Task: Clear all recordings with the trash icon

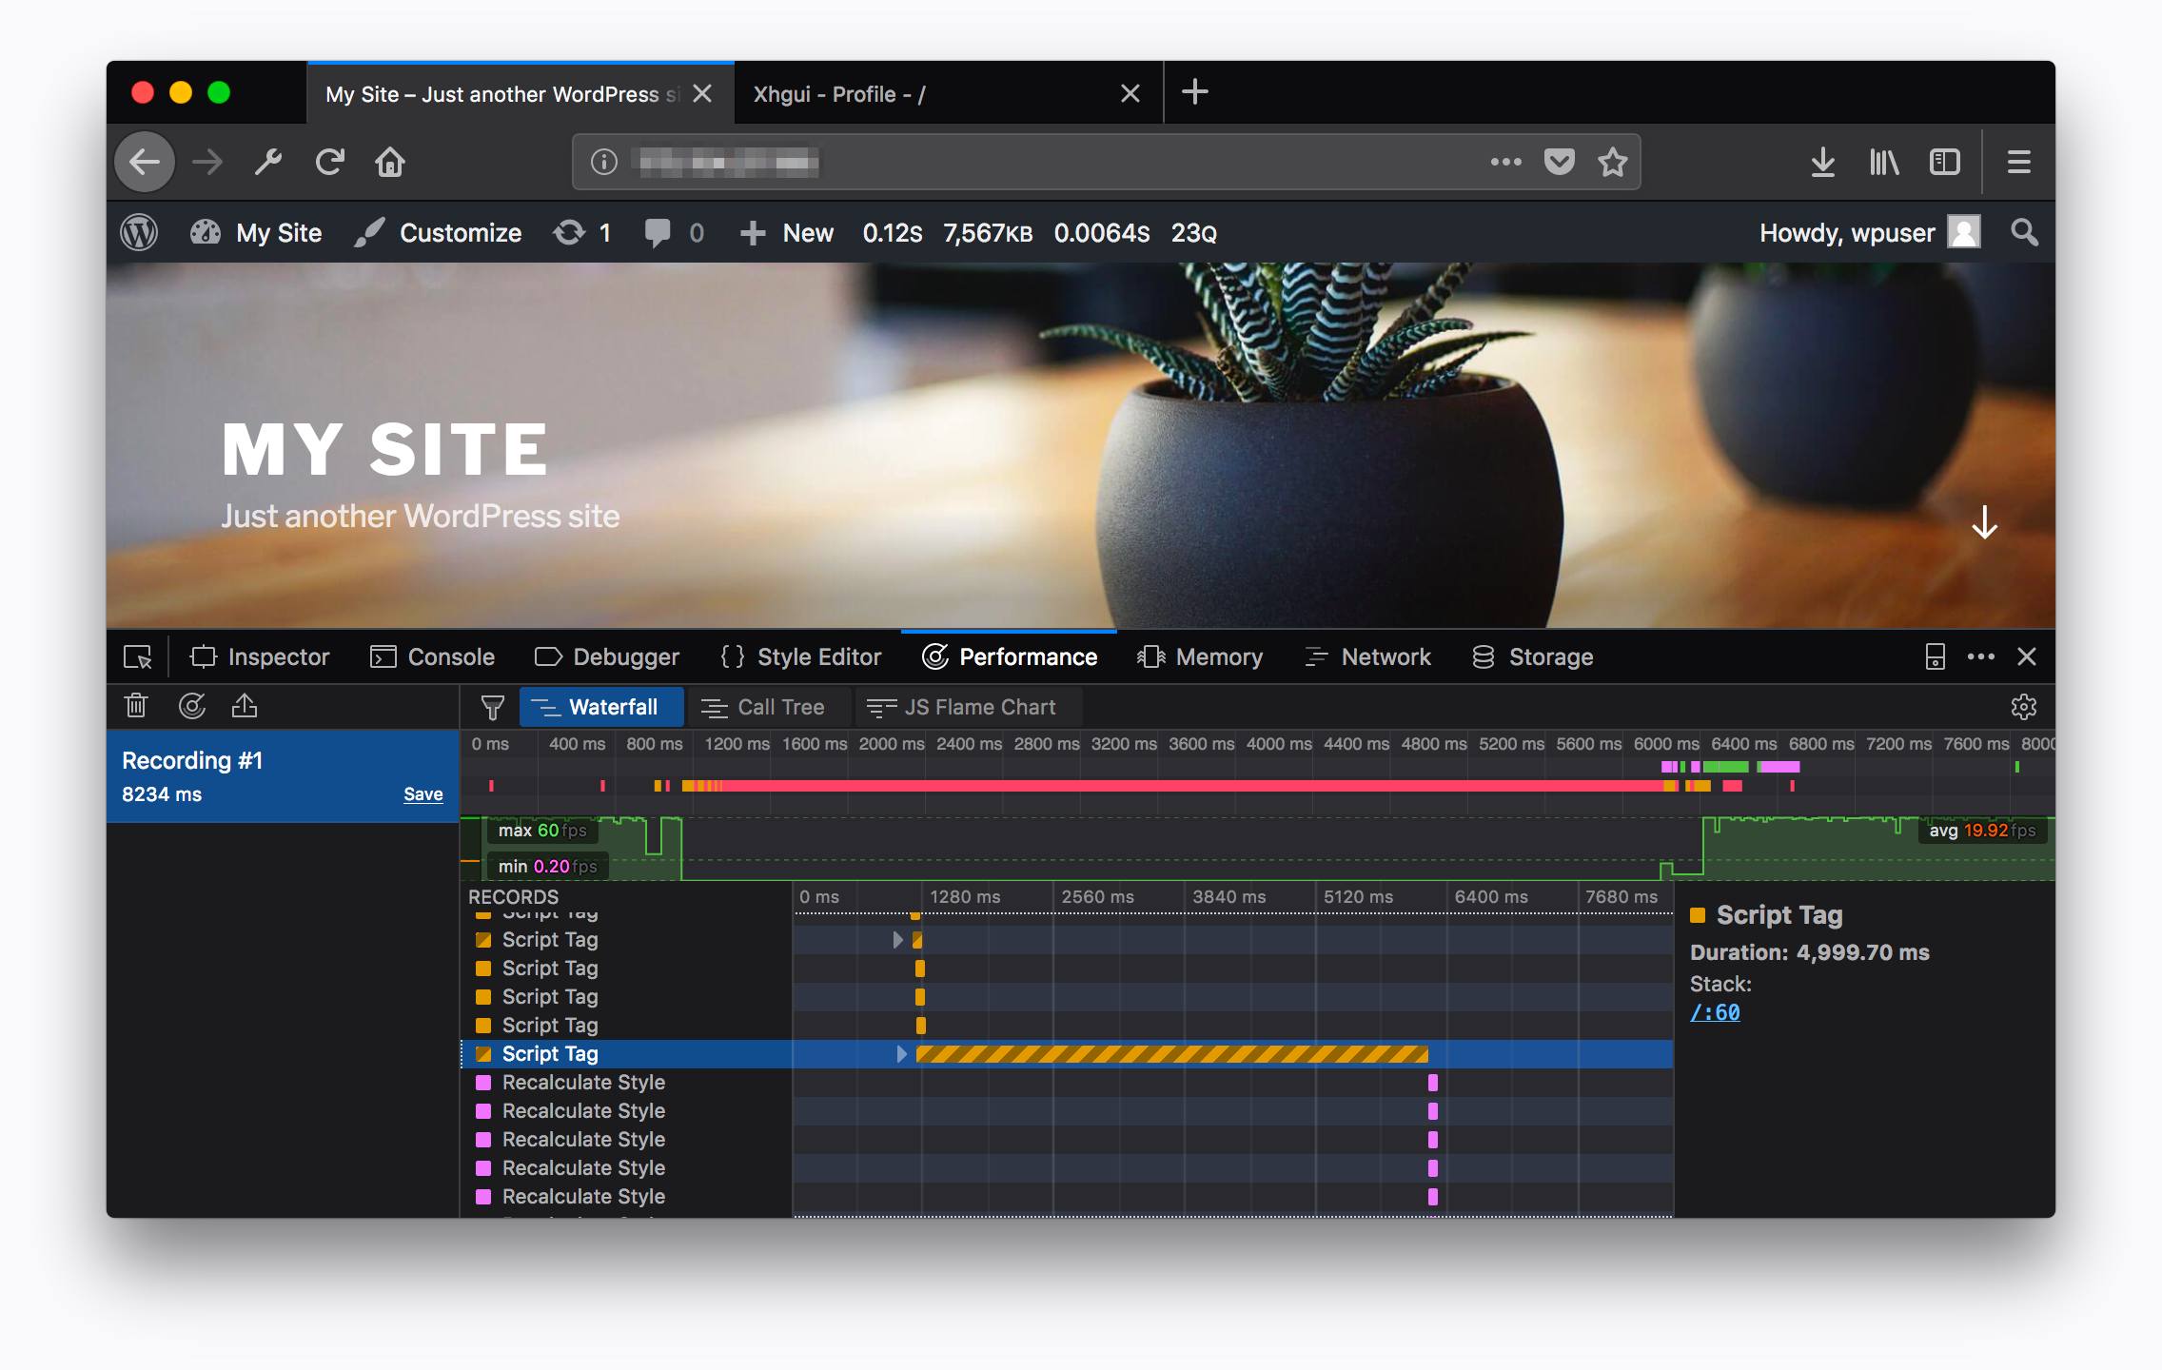Action: click(x=136, y=705)
